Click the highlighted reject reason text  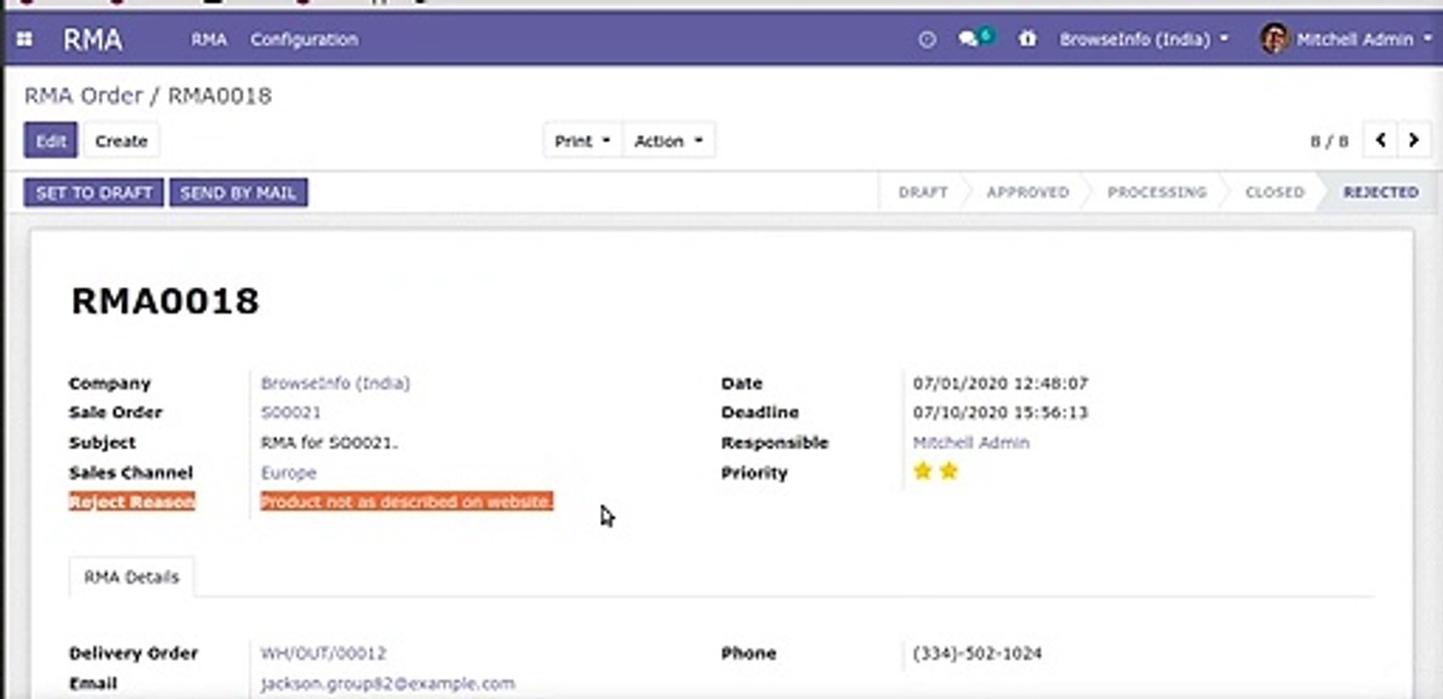pos(407,501)
